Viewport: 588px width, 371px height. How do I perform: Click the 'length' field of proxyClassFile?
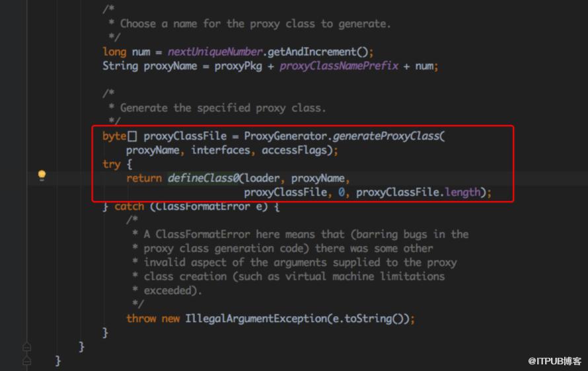click(462, 192)
